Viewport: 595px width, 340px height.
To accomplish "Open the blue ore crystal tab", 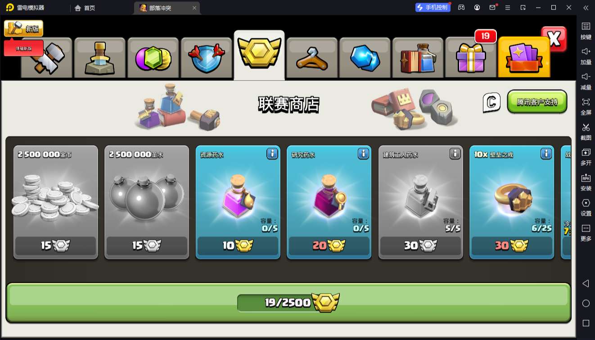I will coord(365,58).
